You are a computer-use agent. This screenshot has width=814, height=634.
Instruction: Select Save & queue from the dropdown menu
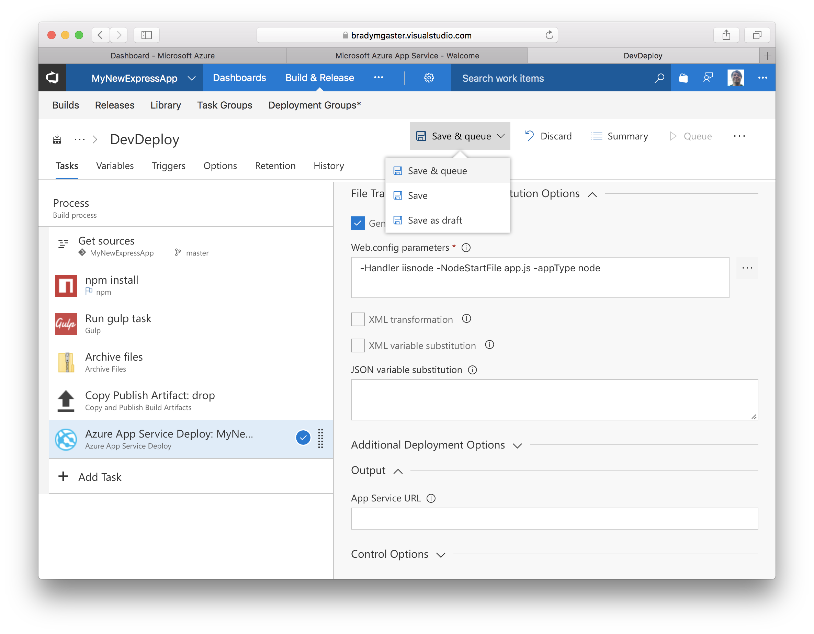(x=448, y=171)
